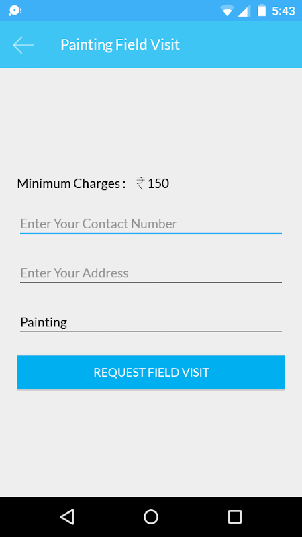
Task: Tap the cellular signal icon
Action: point(244,11)
